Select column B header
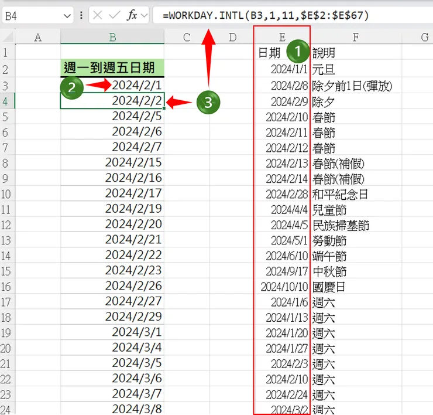This screenshot has width=433, height=415. [112, 37]
